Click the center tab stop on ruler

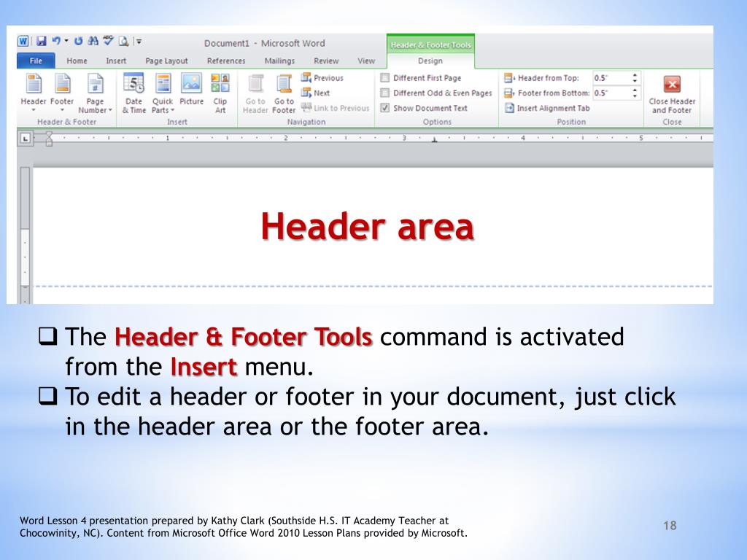point(434,140)
